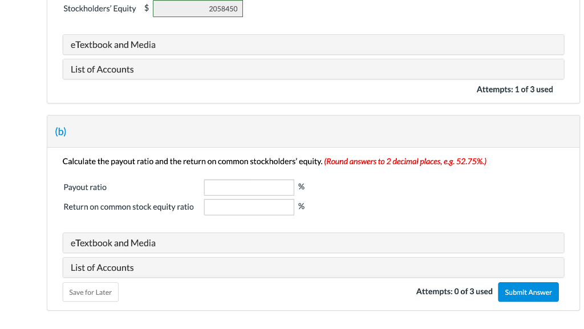
Task: Click the Stockholders' Equity label
Action: pos(100,9)
